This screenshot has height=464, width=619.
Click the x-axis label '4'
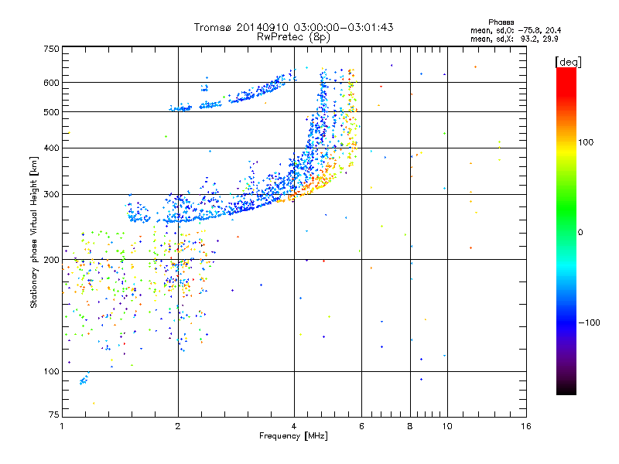[x=294, y=426]
